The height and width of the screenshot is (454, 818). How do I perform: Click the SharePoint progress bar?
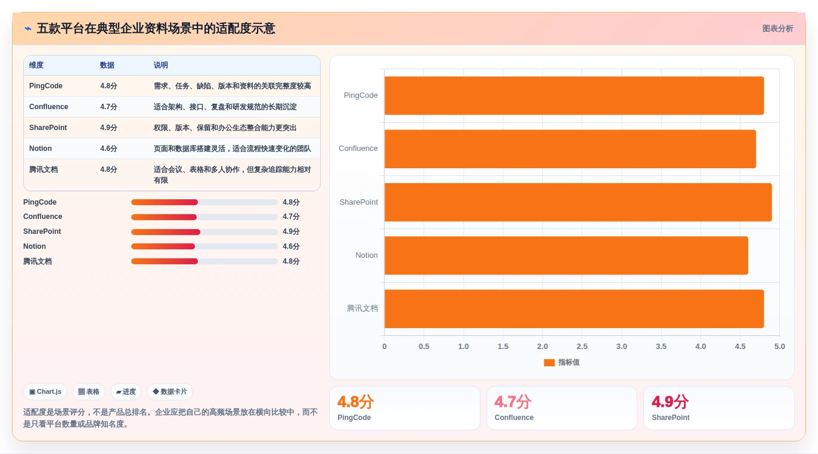tap(204, 232)
